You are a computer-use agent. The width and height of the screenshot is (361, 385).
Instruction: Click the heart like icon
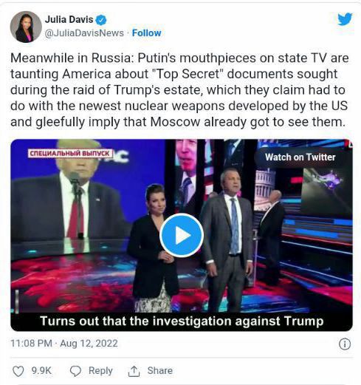pos(18,371)
